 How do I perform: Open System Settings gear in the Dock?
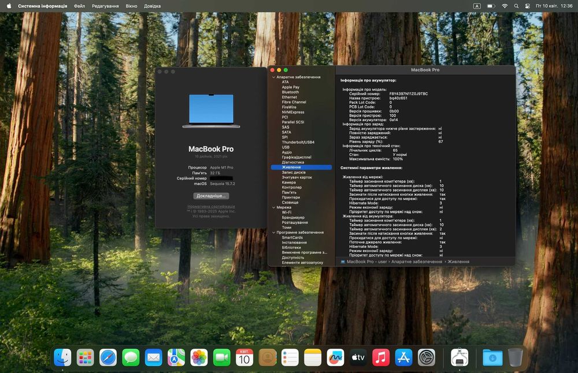427,357
